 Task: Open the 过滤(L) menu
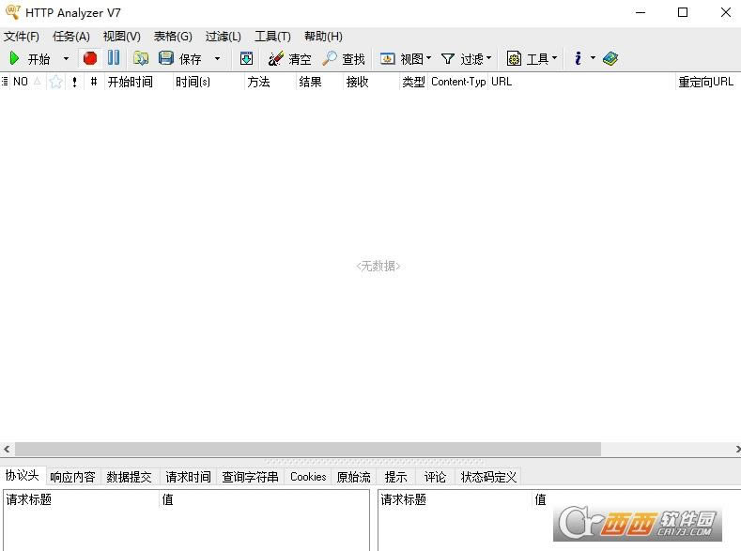coord(224,37)
